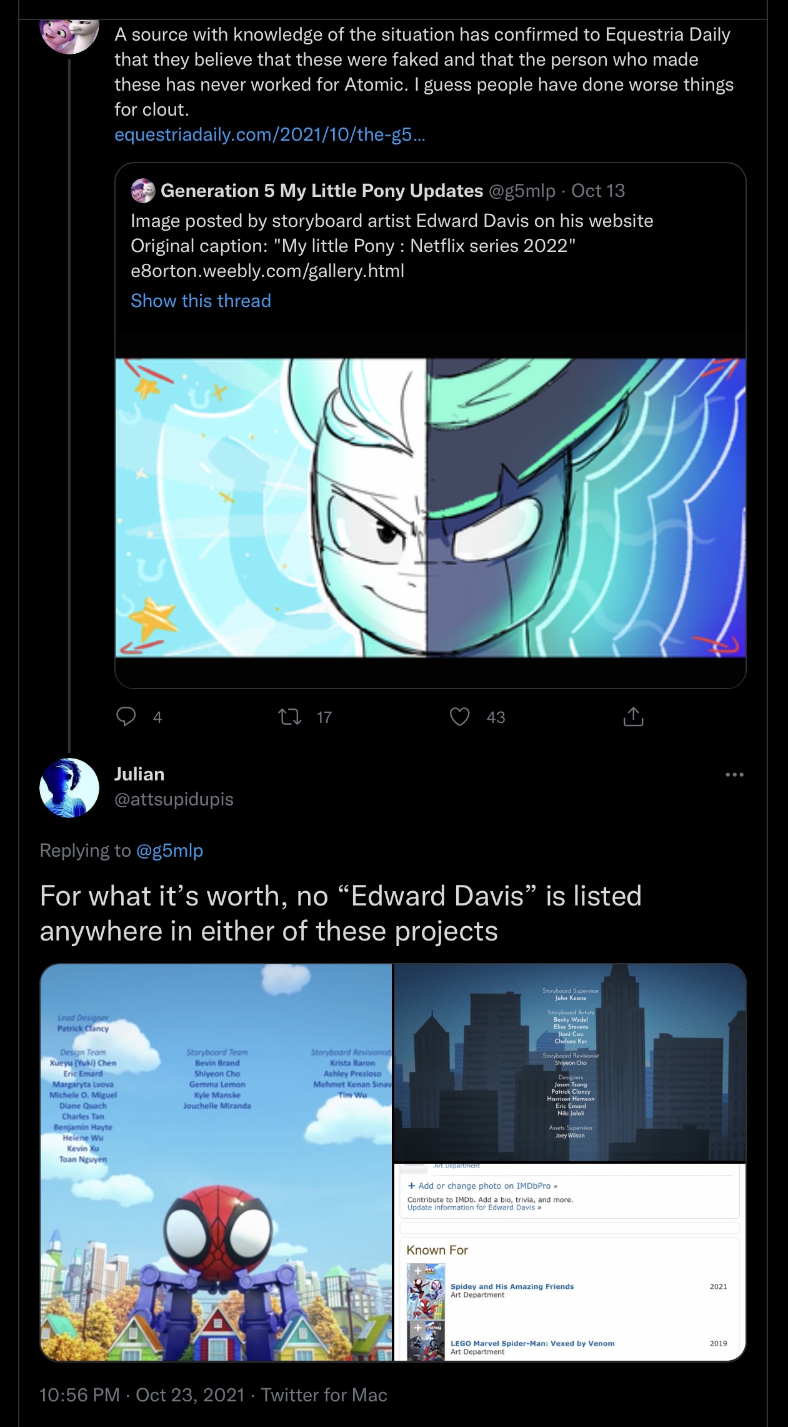Open Generation 5 My Little Pony Updates name
The image size is (788, 1427).
pyautogui.click(x=322, y=191)
